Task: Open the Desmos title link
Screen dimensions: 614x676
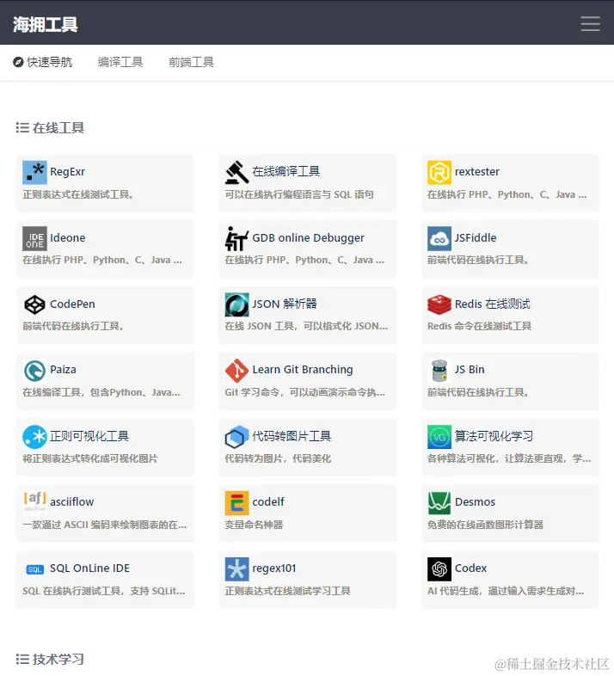Action: click(x=476, y=501)
